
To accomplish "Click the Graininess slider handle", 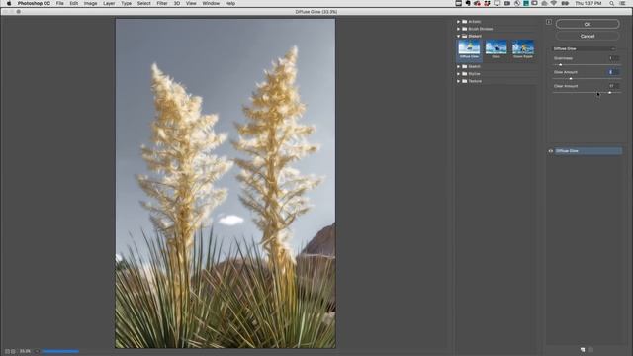I will [560, 65].
